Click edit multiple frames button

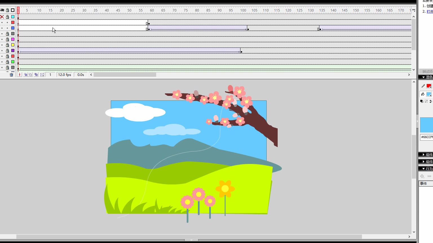36,75
